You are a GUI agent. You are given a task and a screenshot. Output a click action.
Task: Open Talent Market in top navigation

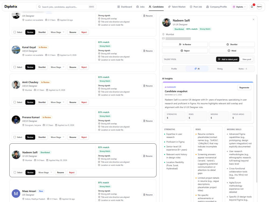177,7
